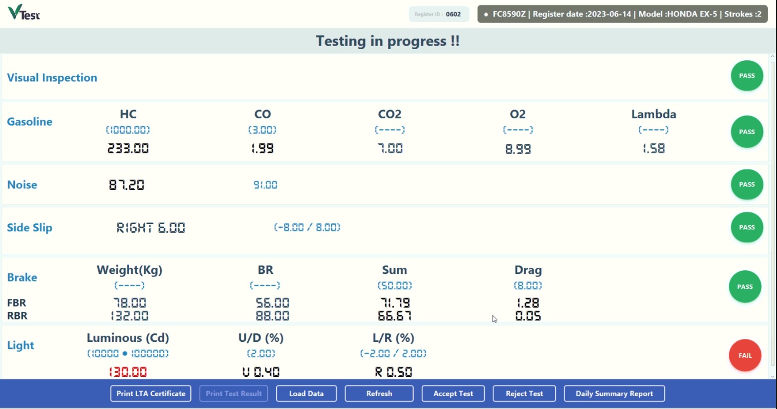
Task: Click vehicle info banner FC8590Z
Action: (623, 14)
